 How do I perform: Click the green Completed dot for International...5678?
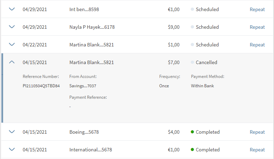(x=192, y=150)
